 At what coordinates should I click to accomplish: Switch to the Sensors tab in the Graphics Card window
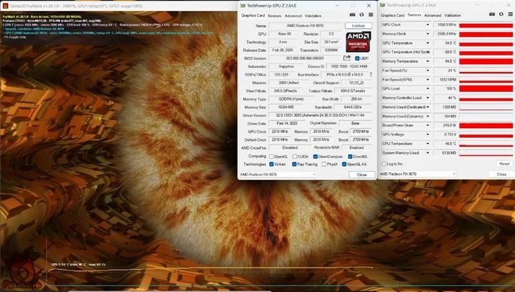coord(275,15)
